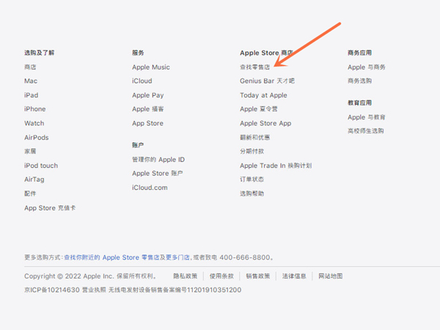Image resolution: width=440 pixels, height=330 pixels.
Task: Open the AirTag footer link
Action: point(34,180)
